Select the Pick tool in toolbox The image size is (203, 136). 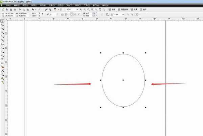tap(3, 21)
